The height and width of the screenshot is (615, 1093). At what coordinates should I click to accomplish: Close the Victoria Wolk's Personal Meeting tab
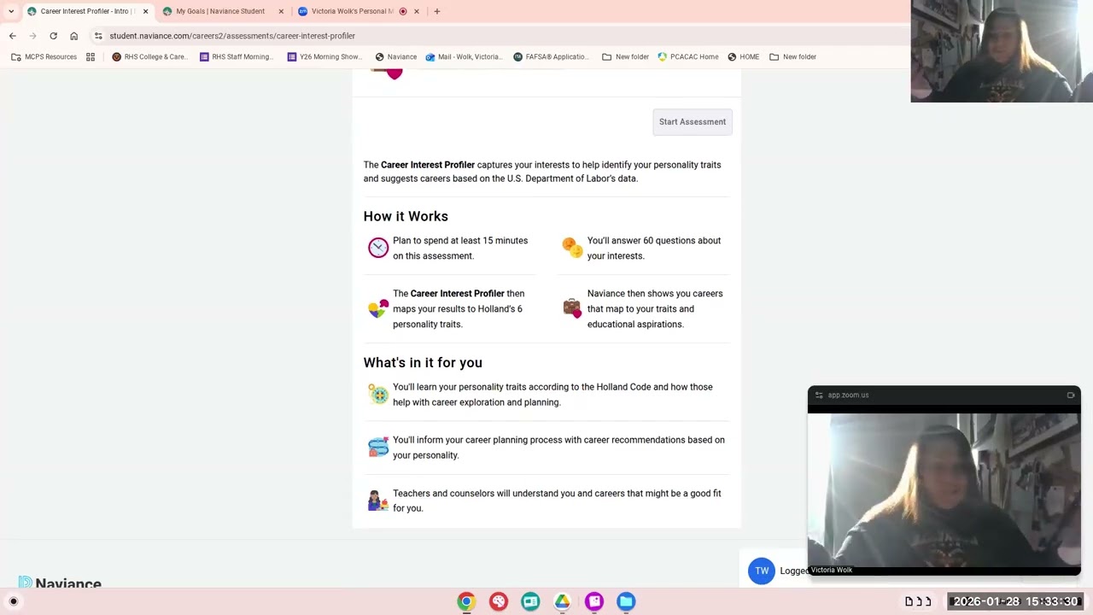click(x=417, y=11)
